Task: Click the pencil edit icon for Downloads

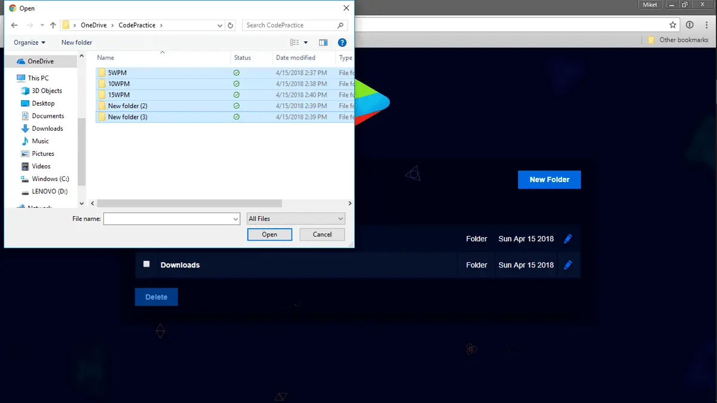Action: tap(568, 265)
